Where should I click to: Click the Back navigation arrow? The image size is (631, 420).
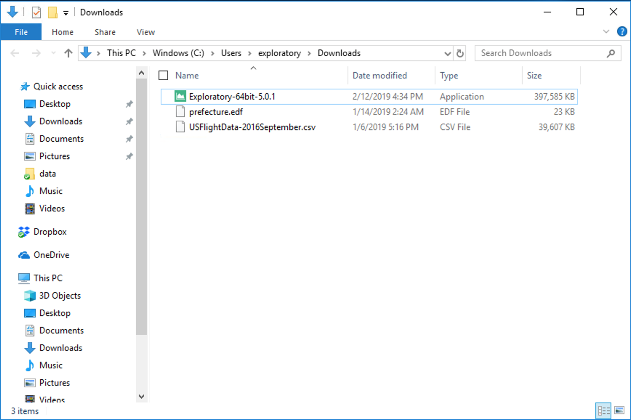click(15, 53)
